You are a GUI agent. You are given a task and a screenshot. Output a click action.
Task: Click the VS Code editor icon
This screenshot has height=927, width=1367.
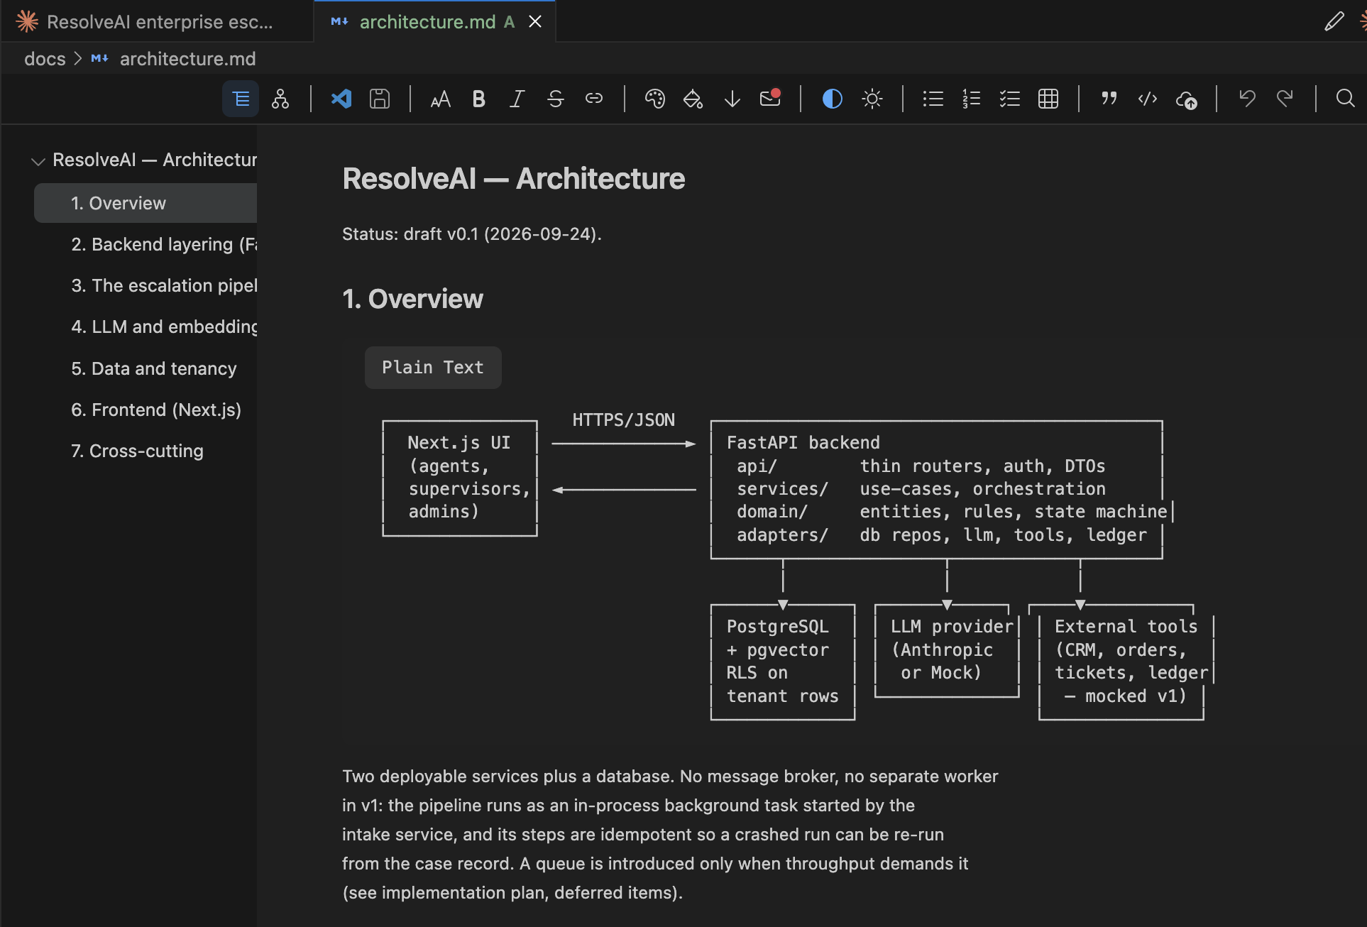[341, 99]
